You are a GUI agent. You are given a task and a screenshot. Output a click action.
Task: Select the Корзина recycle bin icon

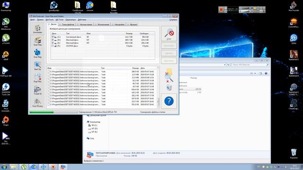click(x=294, y=153)
